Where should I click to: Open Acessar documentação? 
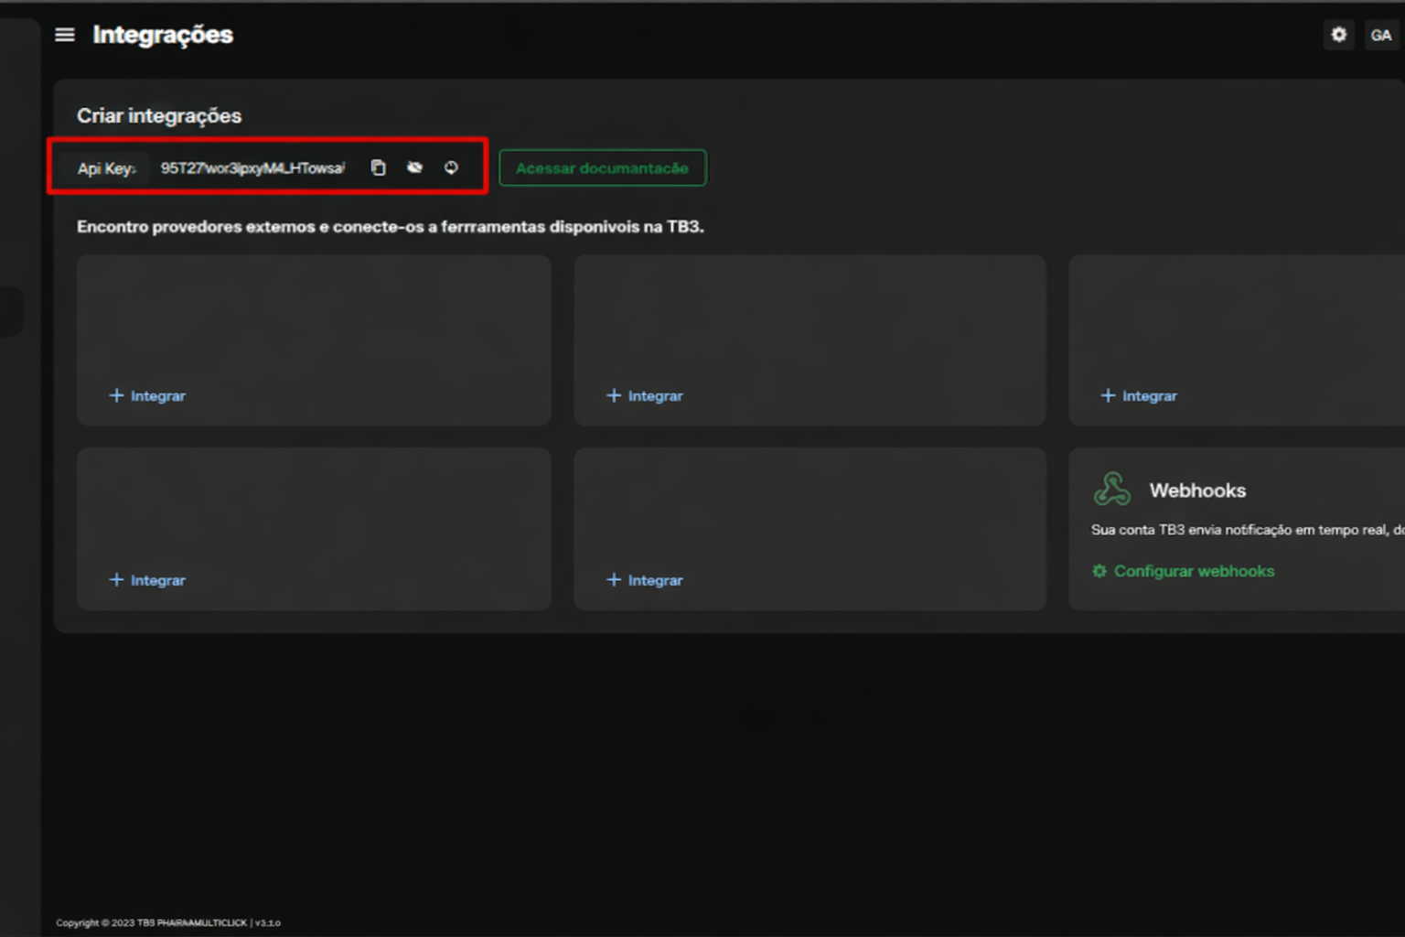602,168
